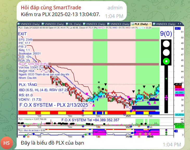
Task: Click the P/E: 17.7 value
Action: click(x=24, y=43)
